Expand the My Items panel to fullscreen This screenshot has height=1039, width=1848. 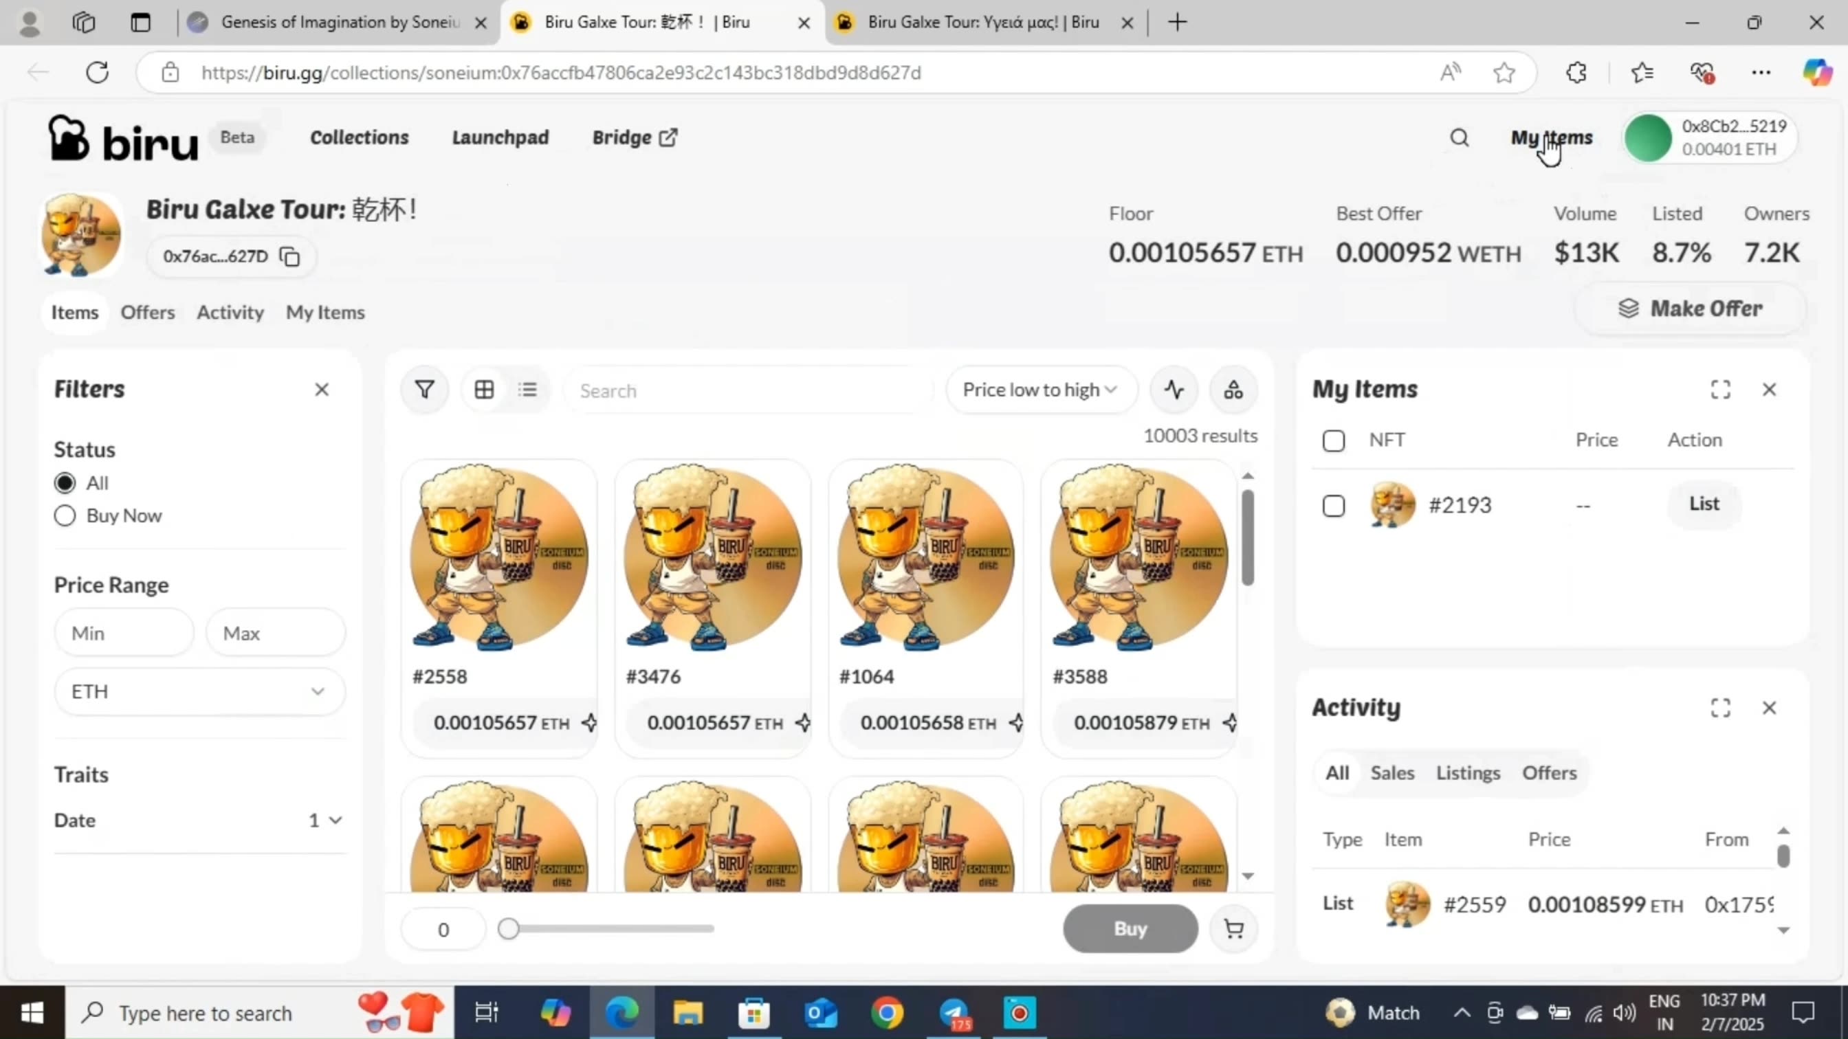[x=1720, y=390]
